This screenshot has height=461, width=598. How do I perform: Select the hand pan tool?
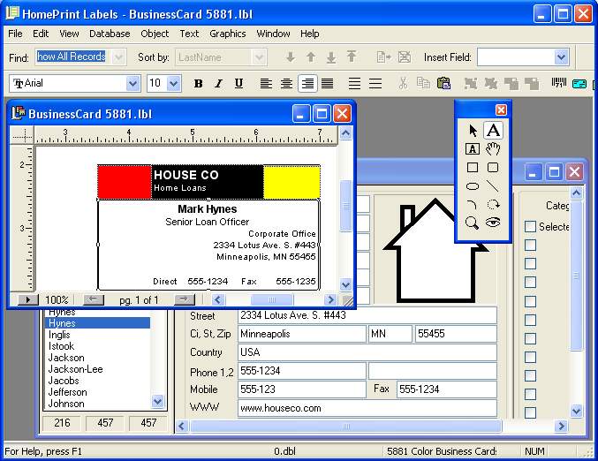click(493, 148)
